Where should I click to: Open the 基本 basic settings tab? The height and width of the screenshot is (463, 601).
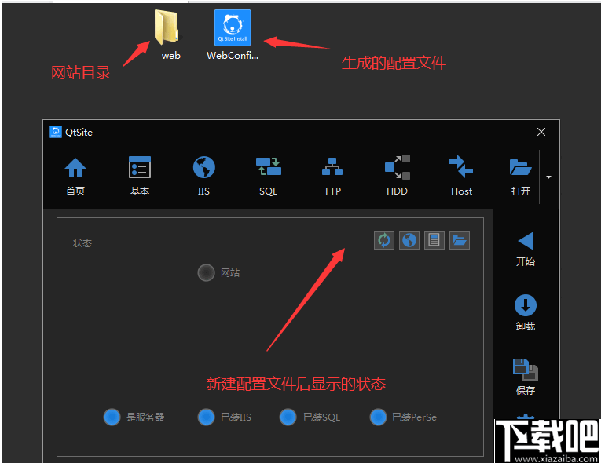tap(140, 176)
